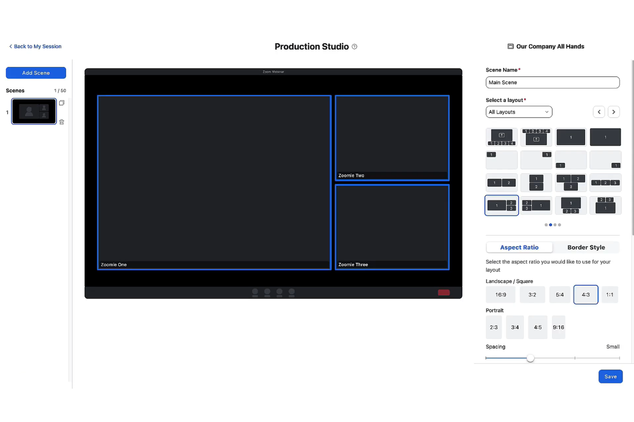Browse next layouts with the right arrow
The height and width of the screenshot is (422, 634).
(613, 112)
